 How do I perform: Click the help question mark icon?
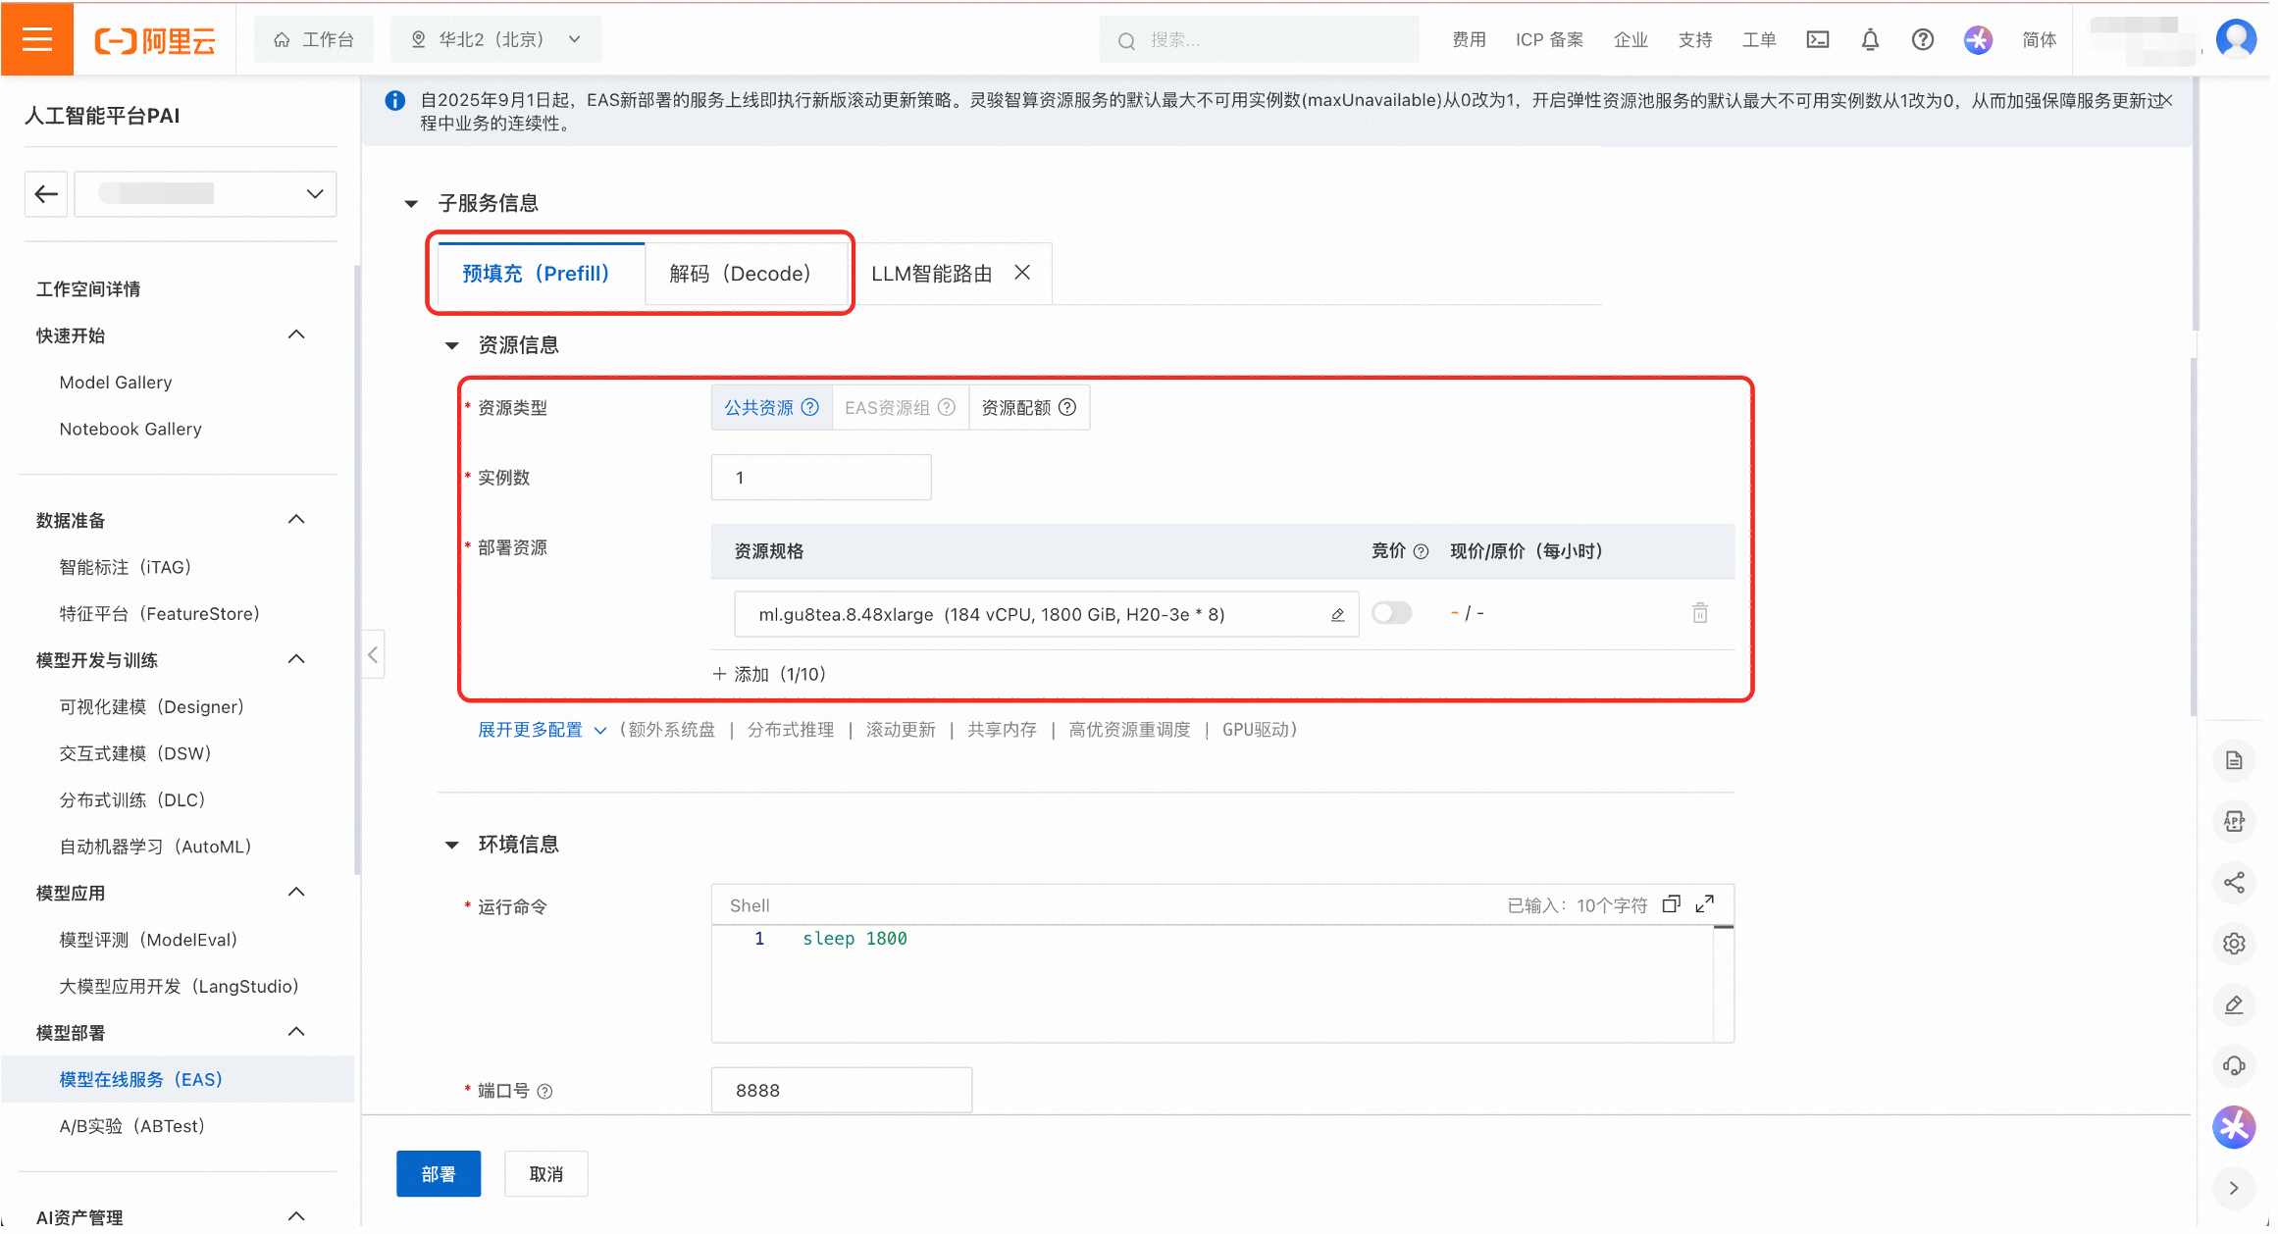point(1922,40)
